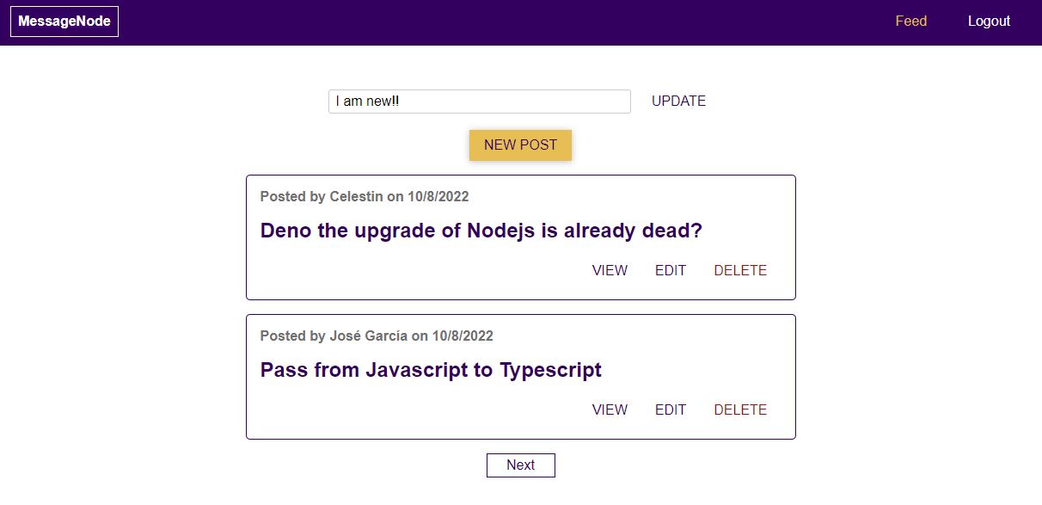This screenshot has width=1042, height=505.
Task: Click the "Pass from Javascript to Typescript" title
Action: pos(431,370)
